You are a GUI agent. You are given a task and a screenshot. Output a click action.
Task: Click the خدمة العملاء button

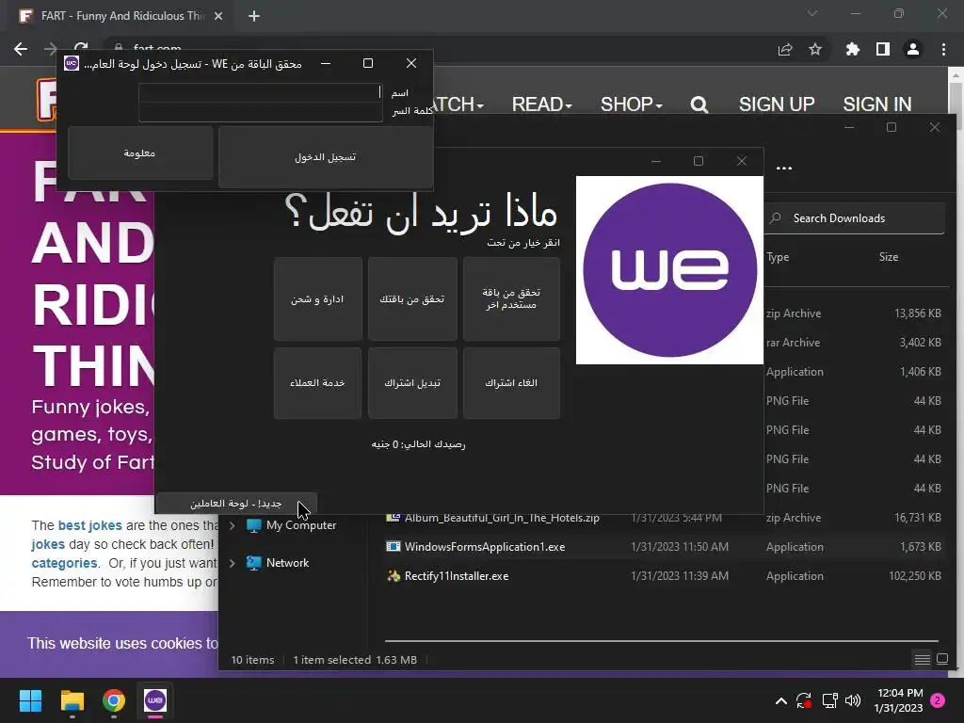pyautogui.click(x=317, y=383)
